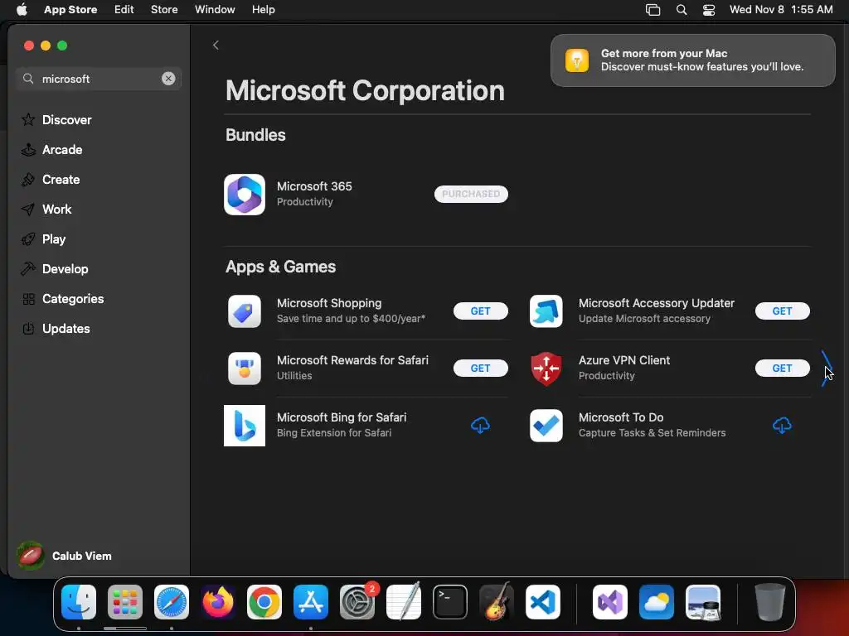
Task: Open Microsoft Accessory Updater icon
Action: 546,311
